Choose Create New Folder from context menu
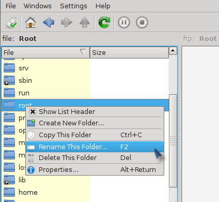 pyautogui.click(x=95, y=123)
